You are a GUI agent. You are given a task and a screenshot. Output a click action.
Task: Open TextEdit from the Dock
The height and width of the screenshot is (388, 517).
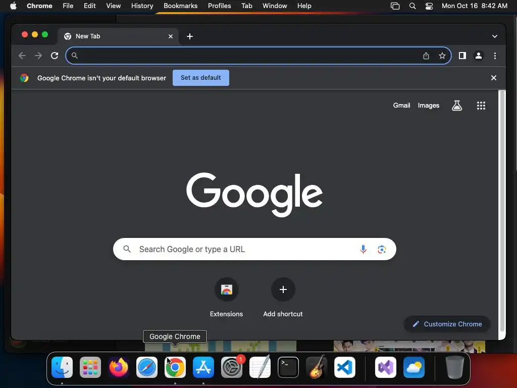(x=260, y=367)
